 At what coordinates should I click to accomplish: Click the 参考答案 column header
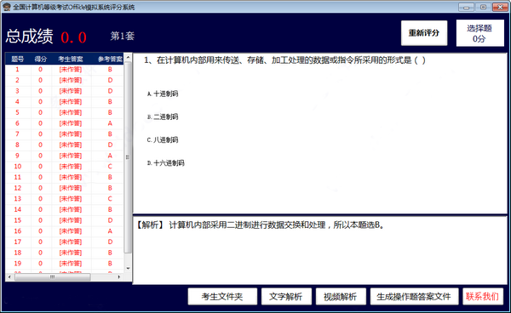(x=110, y=59)
